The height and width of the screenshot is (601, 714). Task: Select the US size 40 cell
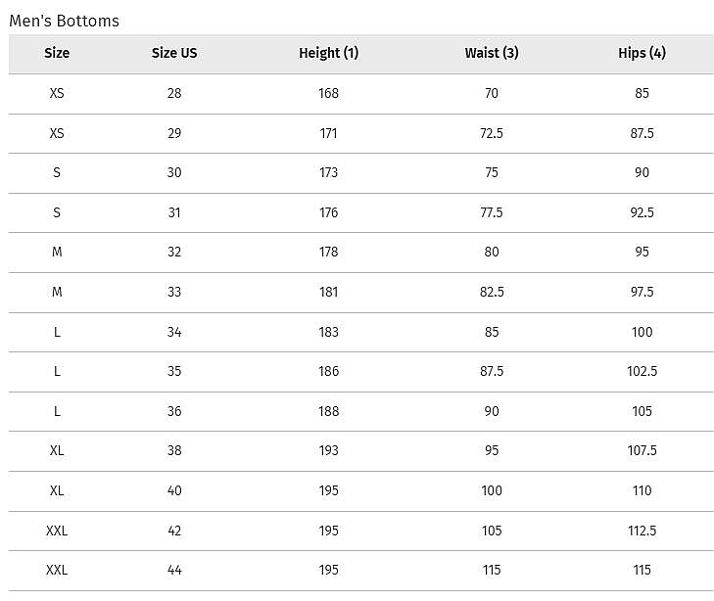pyautogui.click(x=174, y=490)
